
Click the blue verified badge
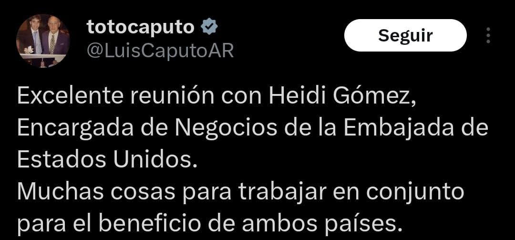tap(209, 27)
